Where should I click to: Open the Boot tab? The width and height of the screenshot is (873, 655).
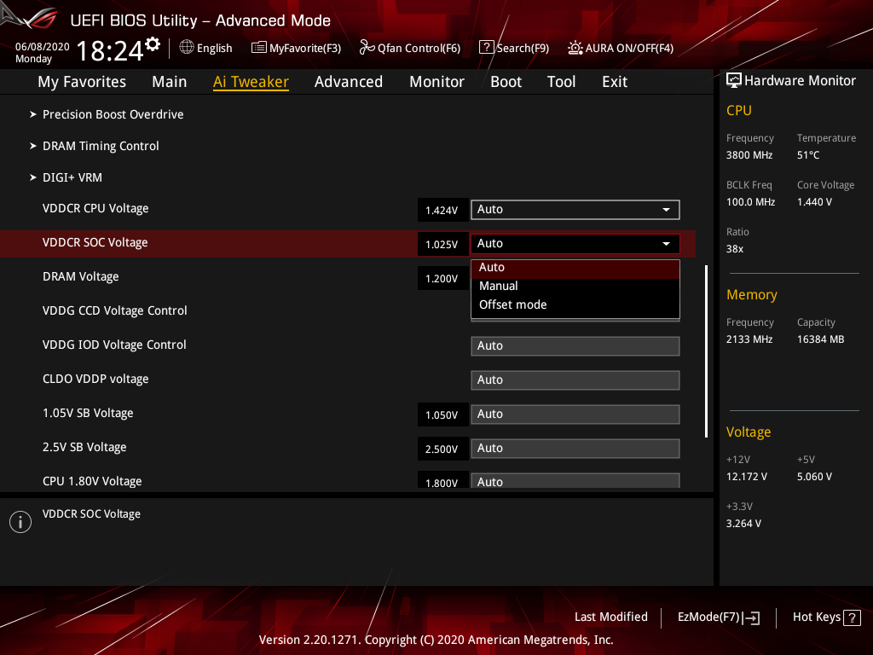click(x=506, y=82)
